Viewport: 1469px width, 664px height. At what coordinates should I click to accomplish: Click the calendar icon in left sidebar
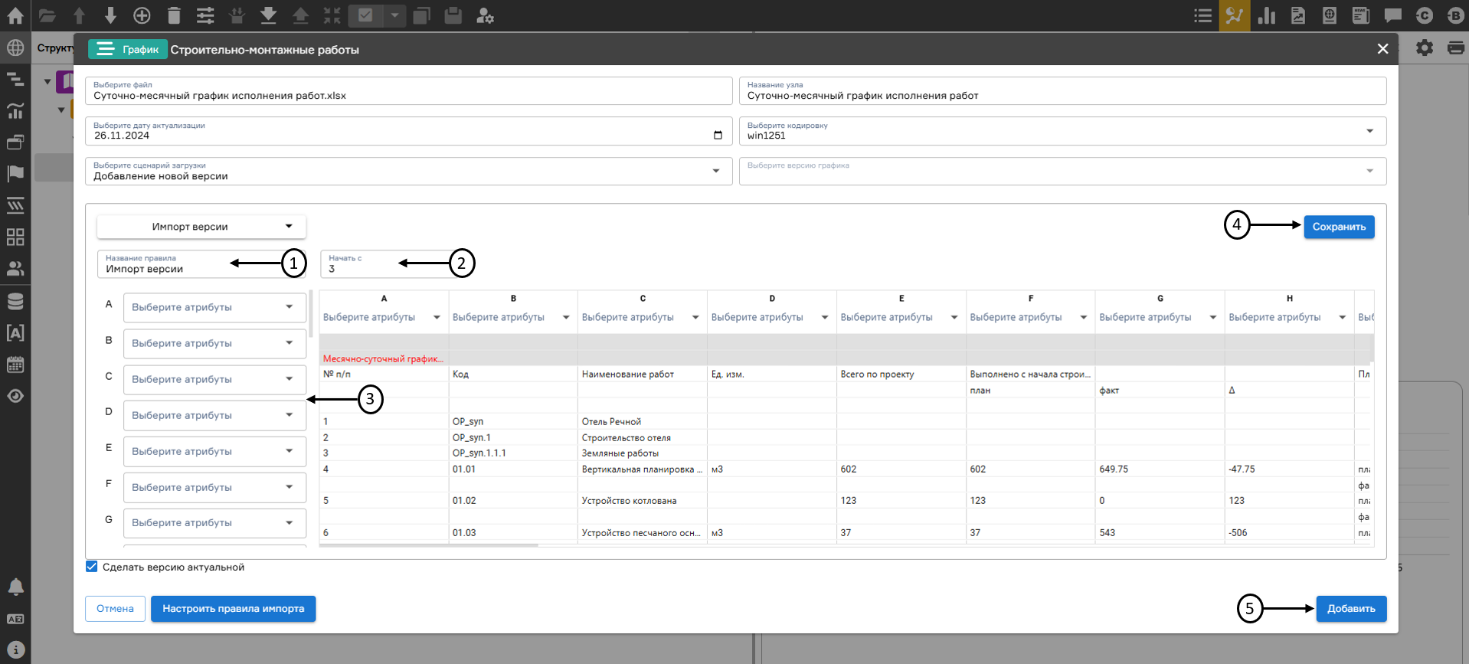click(x=15, y=365)
